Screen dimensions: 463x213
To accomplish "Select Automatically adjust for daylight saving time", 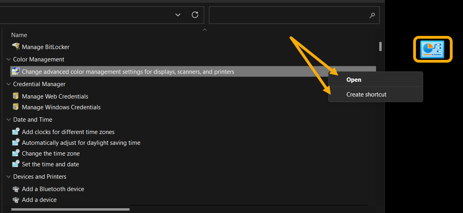I will [81, 143].
